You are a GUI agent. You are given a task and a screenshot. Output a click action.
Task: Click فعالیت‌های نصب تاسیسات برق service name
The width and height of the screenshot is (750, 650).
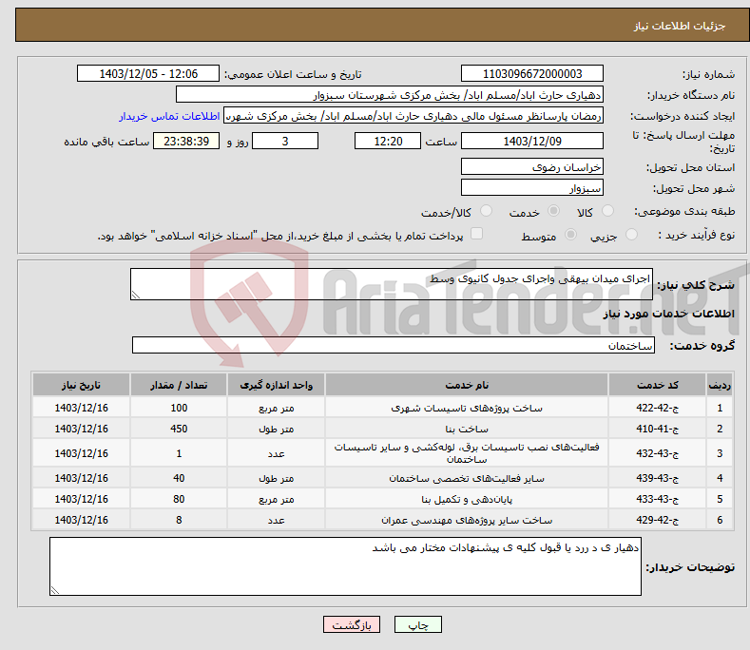(x=467, y=453)
